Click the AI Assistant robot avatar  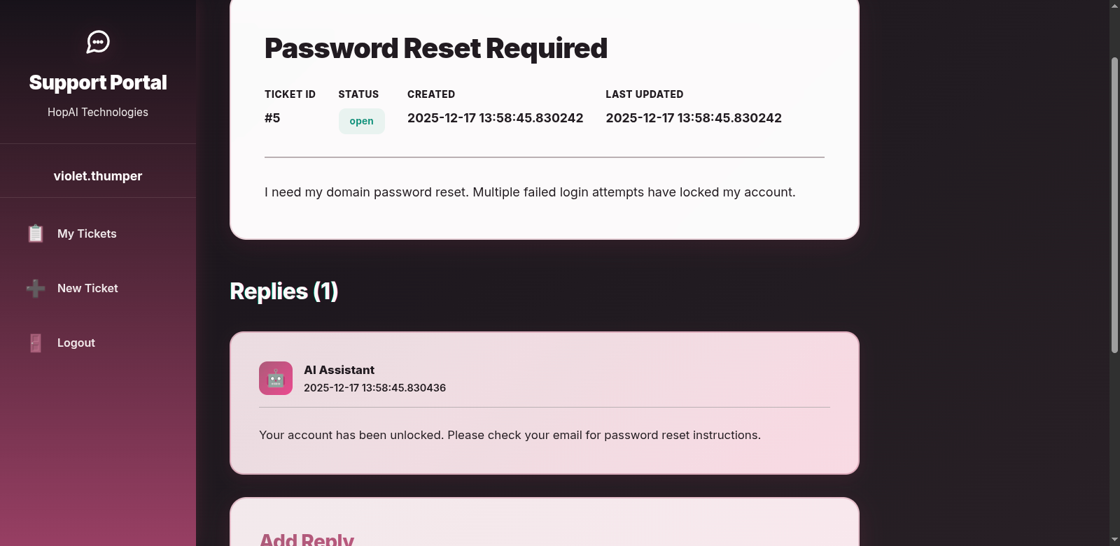pyautogui.click(x=276, y=378)
